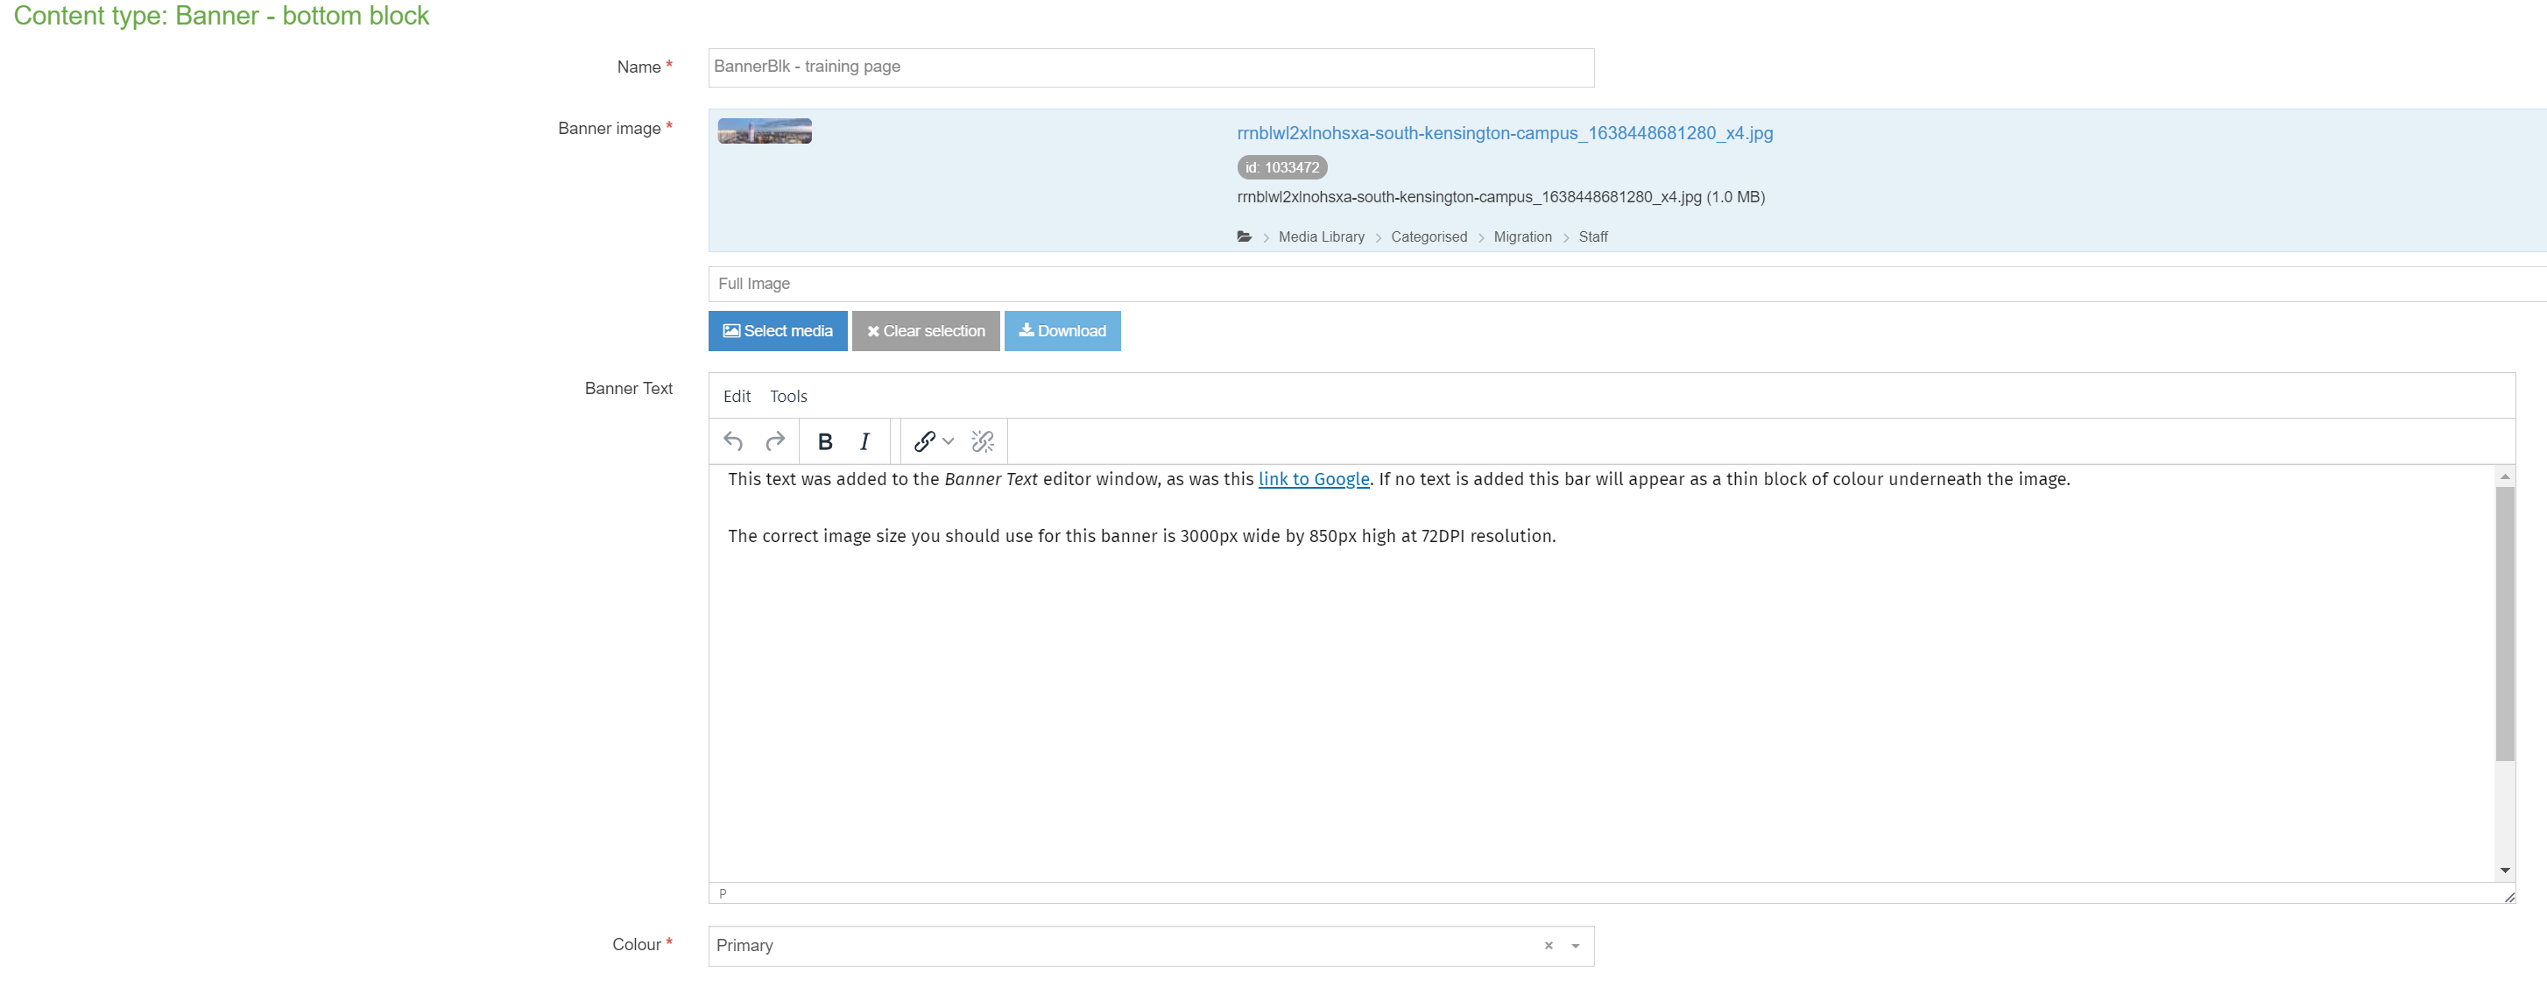Click the Redo arrow icon
This screenshot has width=2547, height=987.
coord(775,441)
